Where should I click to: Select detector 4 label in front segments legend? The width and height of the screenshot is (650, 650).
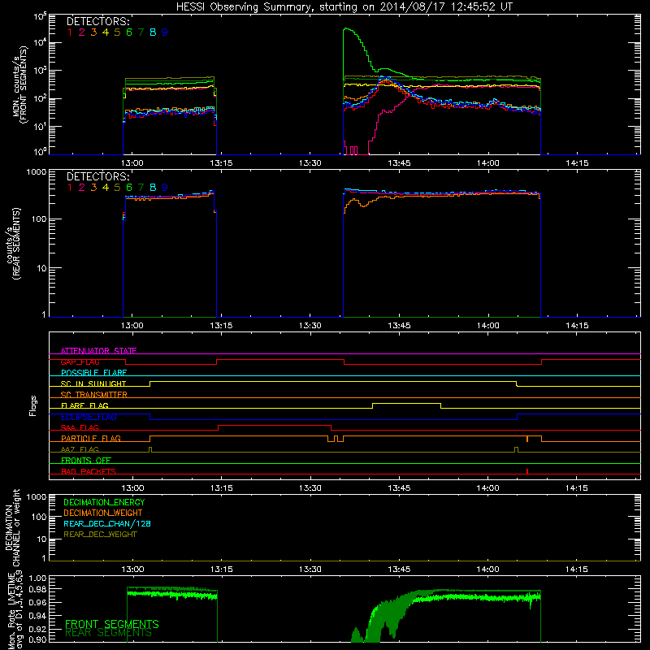pos(106,32)
